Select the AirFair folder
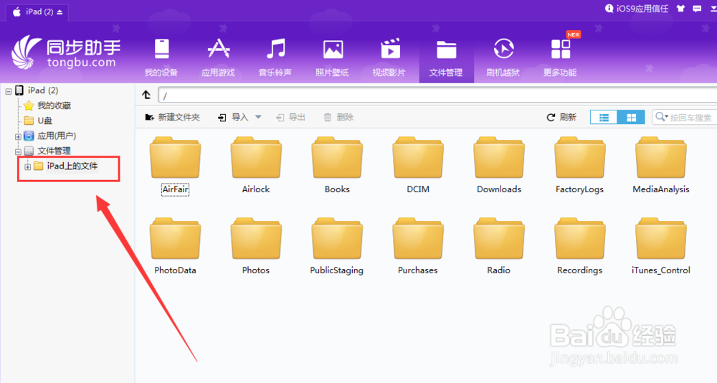717x383 pixels. [175, 166]
